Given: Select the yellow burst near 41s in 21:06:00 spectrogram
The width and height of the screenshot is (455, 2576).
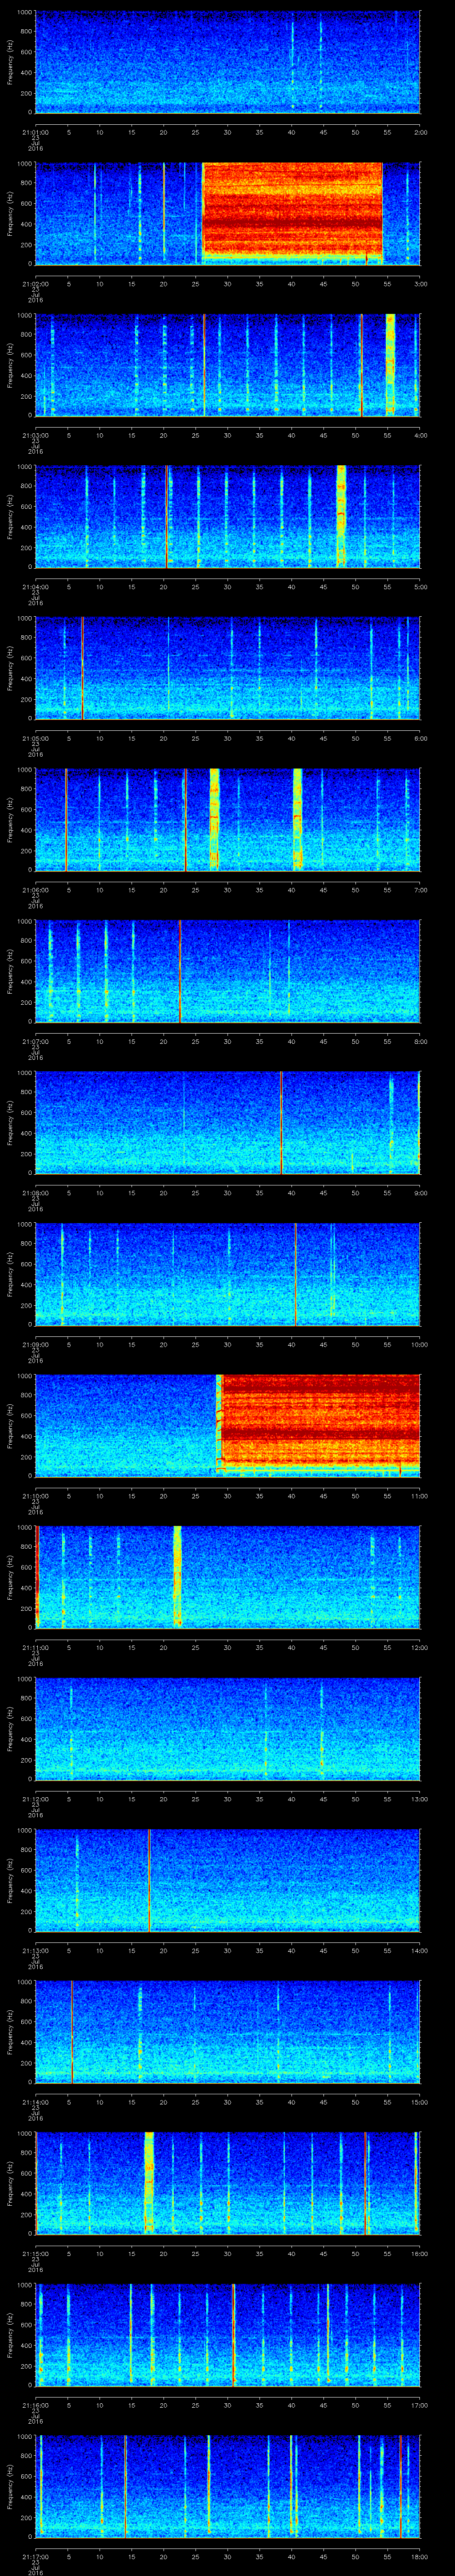Looking at the screenshot, I should click(x=297, y=819).
